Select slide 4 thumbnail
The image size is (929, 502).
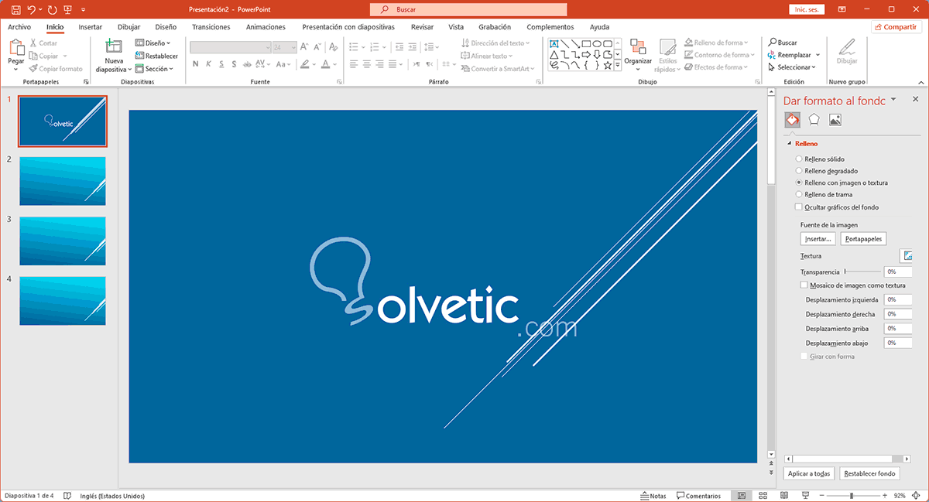63,301
